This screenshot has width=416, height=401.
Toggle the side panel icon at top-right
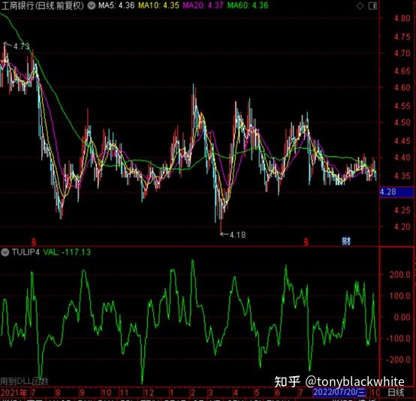[x=373, y=5]
